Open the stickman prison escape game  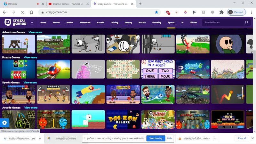tap(158, 44)
